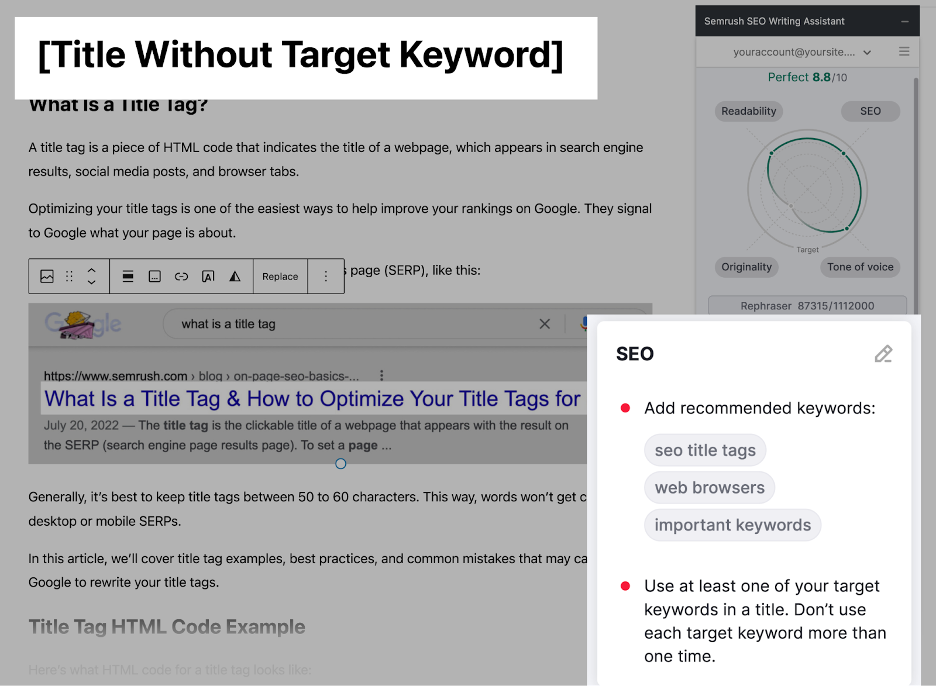Add a caption using the caption icon
Viewport: 936px width, 686px height.
coord(154,276)
